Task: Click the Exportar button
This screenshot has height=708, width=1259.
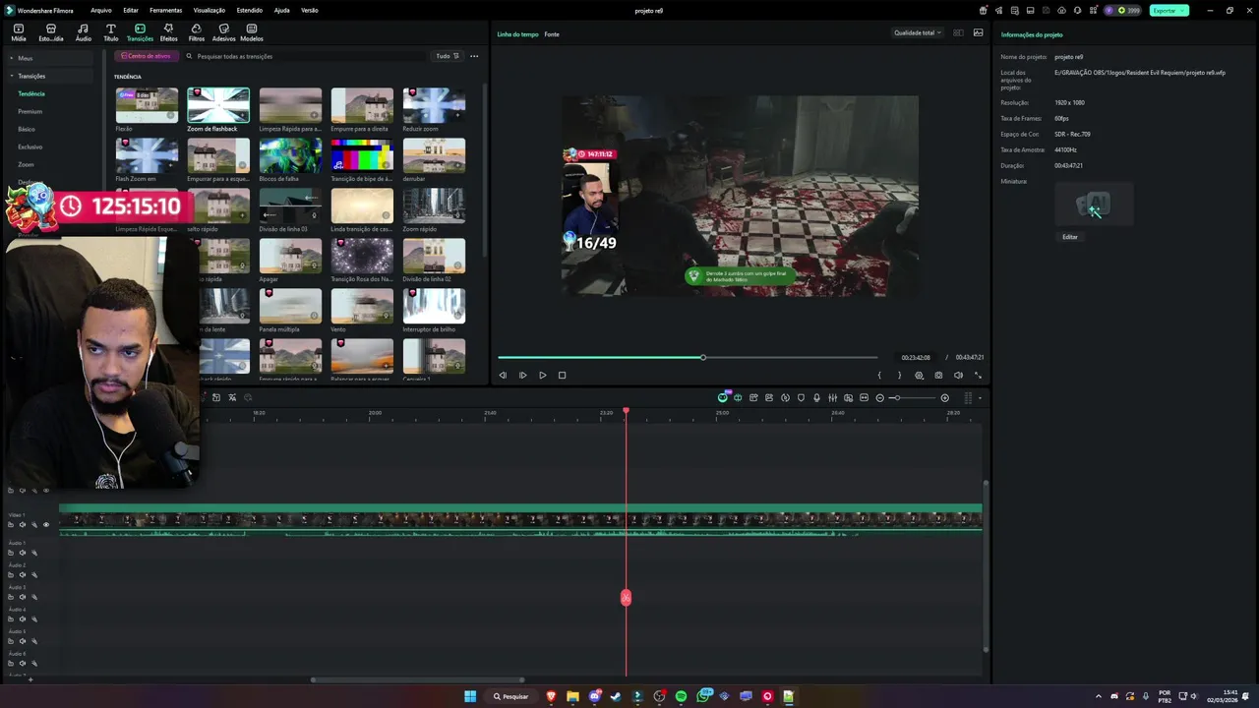Action: pos(1169,10)
